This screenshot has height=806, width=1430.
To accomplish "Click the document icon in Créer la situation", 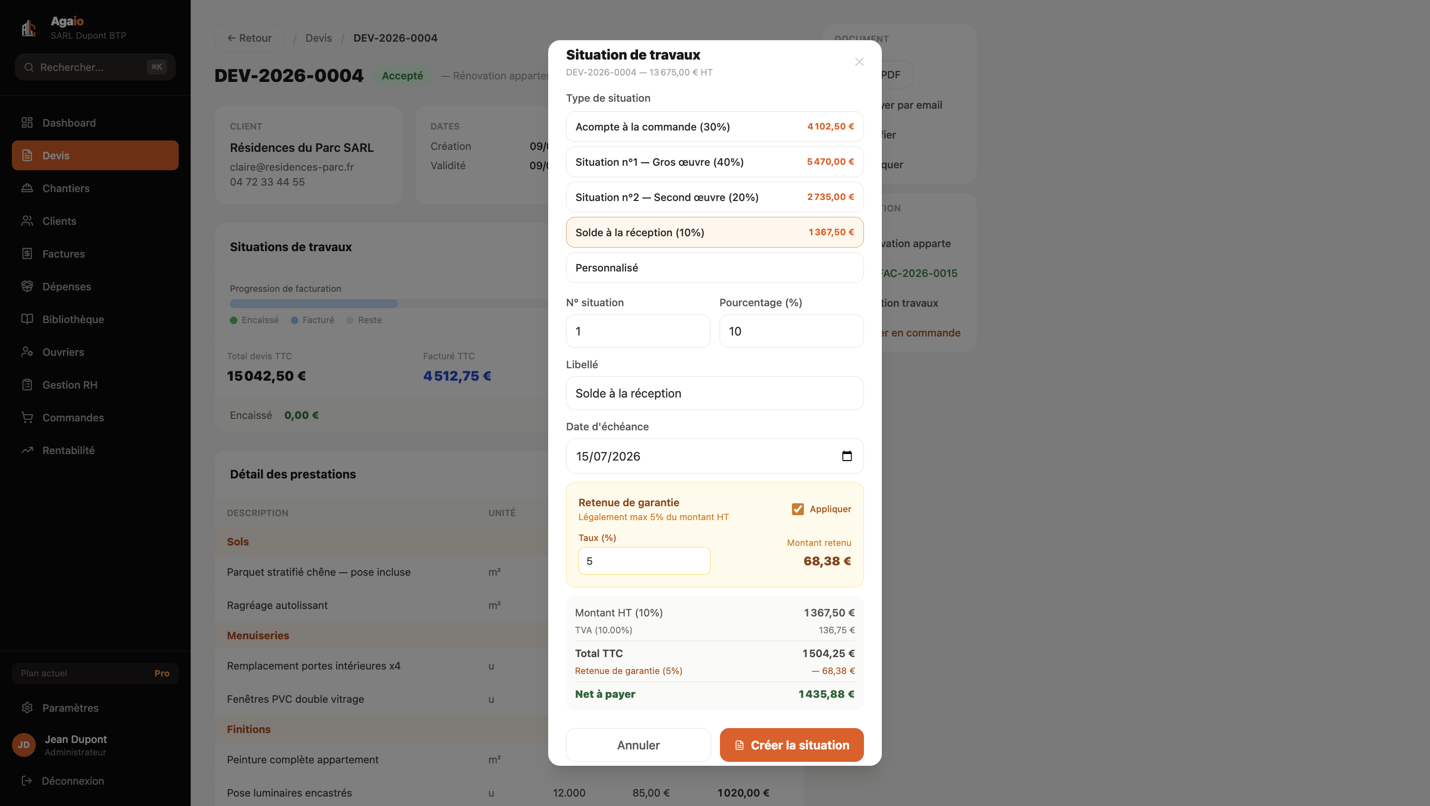I will coord(739,745).
